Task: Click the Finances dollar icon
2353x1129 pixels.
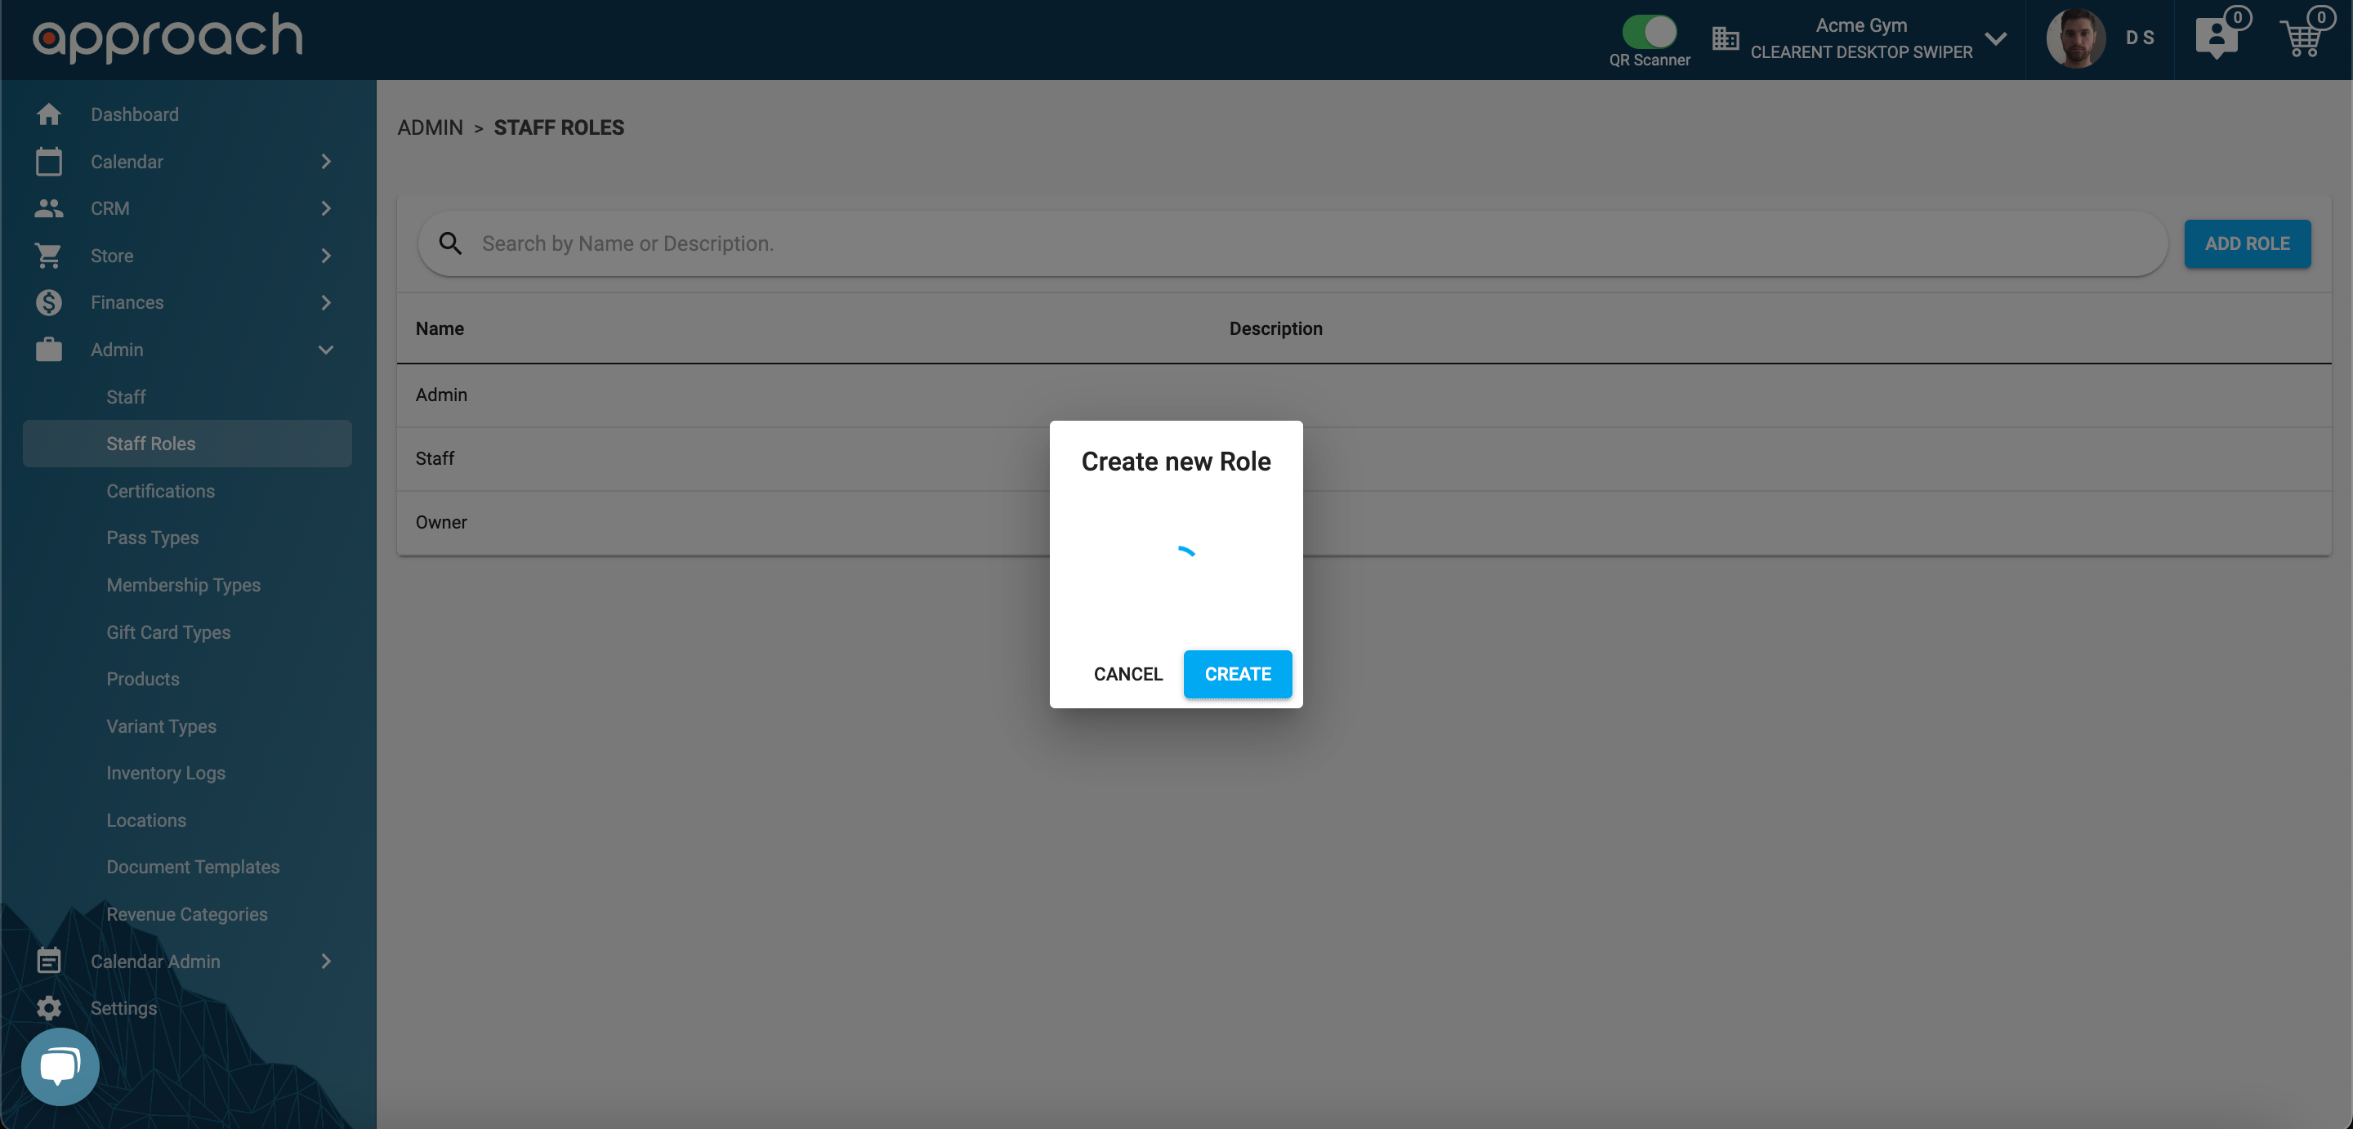Action: point(48,302)
